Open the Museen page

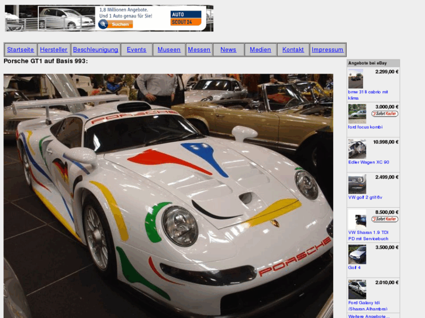169,50
